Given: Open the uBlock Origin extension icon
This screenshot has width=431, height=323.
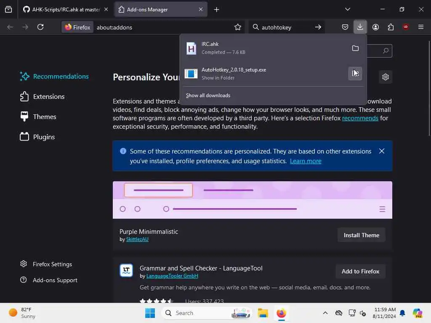Looking at the screenshot, I should (406, 27).
